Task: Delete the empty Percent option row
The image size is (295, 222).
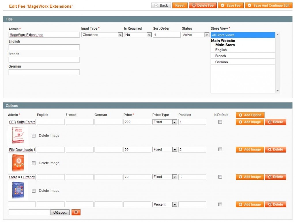Action: click(275, 204)
